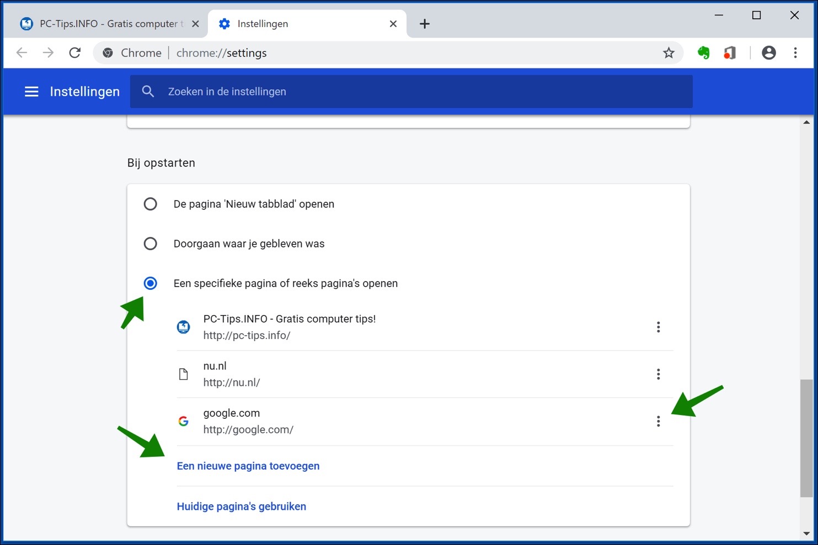
Task: Click the http://nu.nl/ URL text
Action: click(232, 382)
